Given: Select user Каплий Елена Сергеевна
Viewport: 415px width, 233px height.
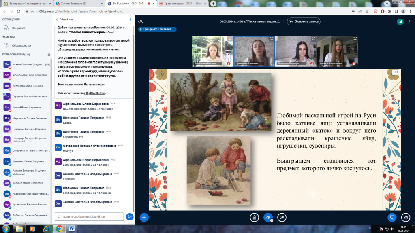Looking at the screenshot, I should 26,108.
